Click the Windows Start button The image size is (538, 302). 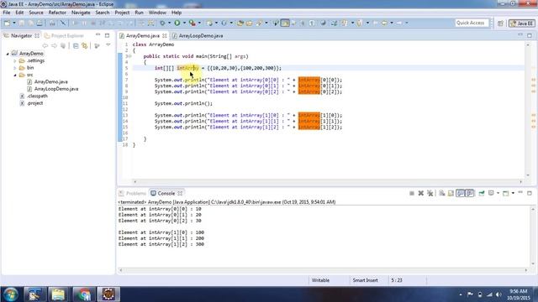coord(11,294)
